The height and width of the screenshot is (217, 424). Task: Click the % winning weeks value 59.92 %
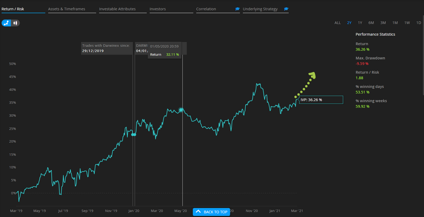[363, 107]
